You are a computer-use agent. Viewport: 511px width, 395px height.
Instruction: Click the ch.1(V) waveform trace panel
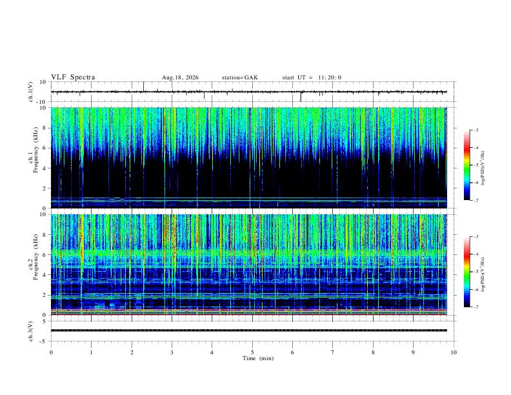249,92
